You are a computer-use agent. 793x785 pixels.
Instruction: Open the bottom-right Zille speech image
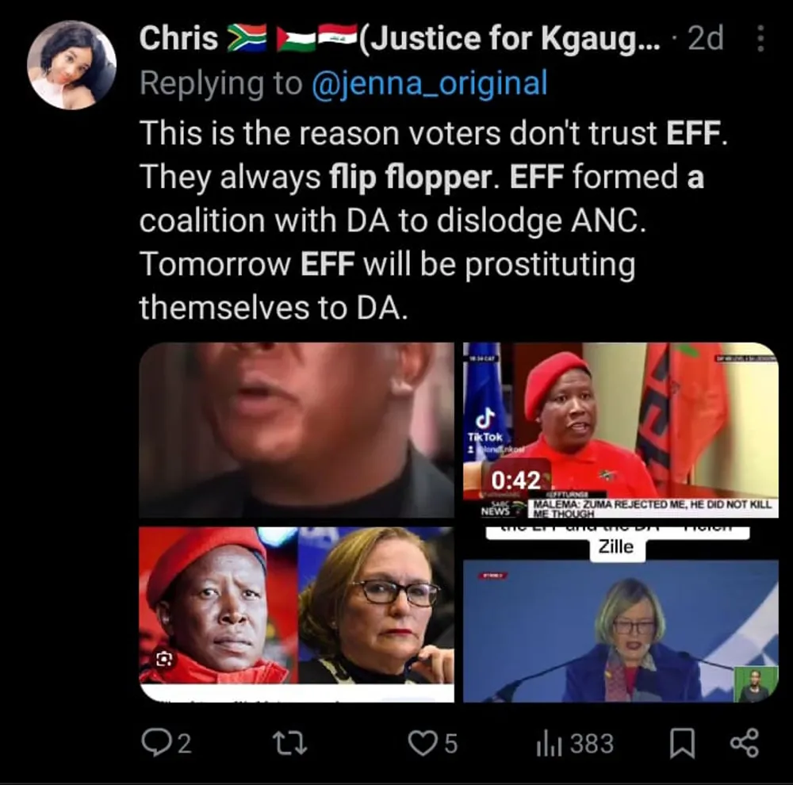point(621,615)
